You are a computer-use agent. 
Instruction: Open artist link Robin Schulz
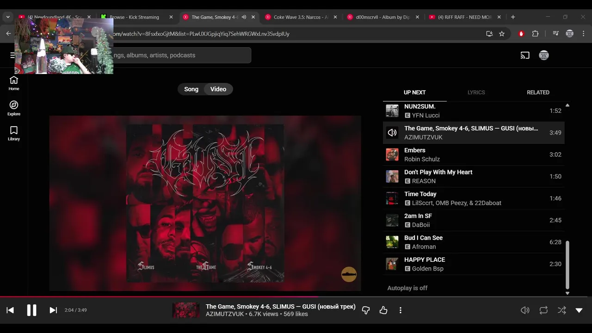422,159
